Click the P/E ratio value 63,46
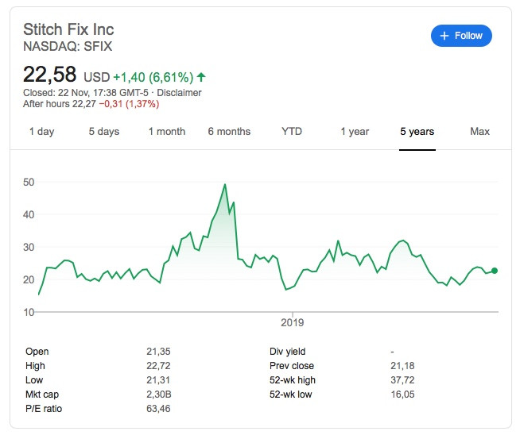 click(158, 409)
